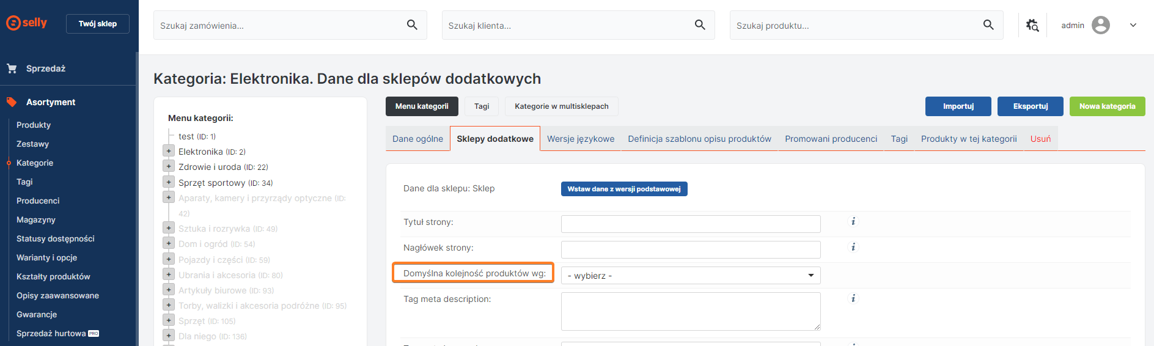This screenshot has height=346, width=1154.
Task: Click info icon beside Nagłówek strony
Action: 853,247
